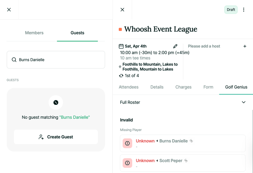Close the Whoosh Event League panel
This screenshot has height=173, width=253.
coord(122,10)
